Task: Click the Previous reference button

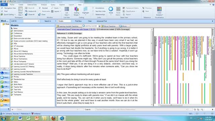Action: [147, 8]
